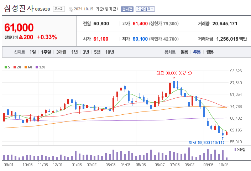Click the red arrow at 최고 88,800 marker

(174, 77)
